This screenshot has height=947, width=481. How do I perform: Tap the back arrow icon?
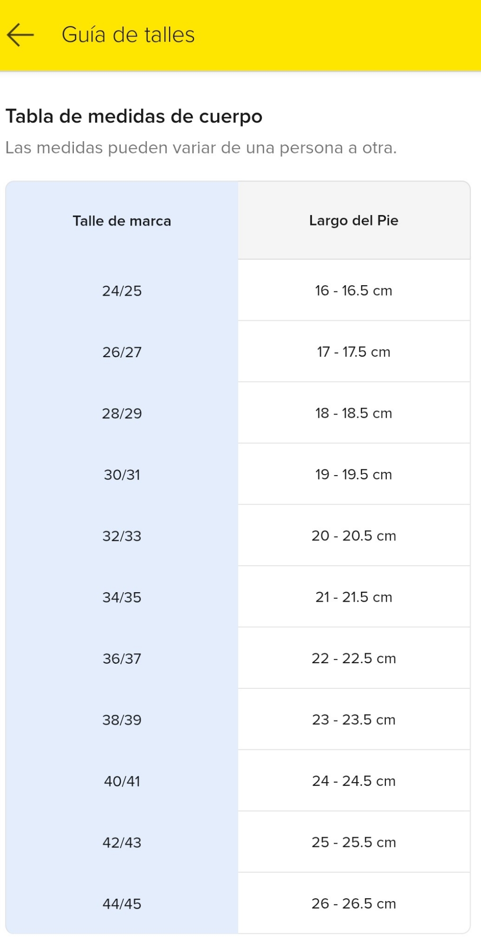[x=20, y=35]
